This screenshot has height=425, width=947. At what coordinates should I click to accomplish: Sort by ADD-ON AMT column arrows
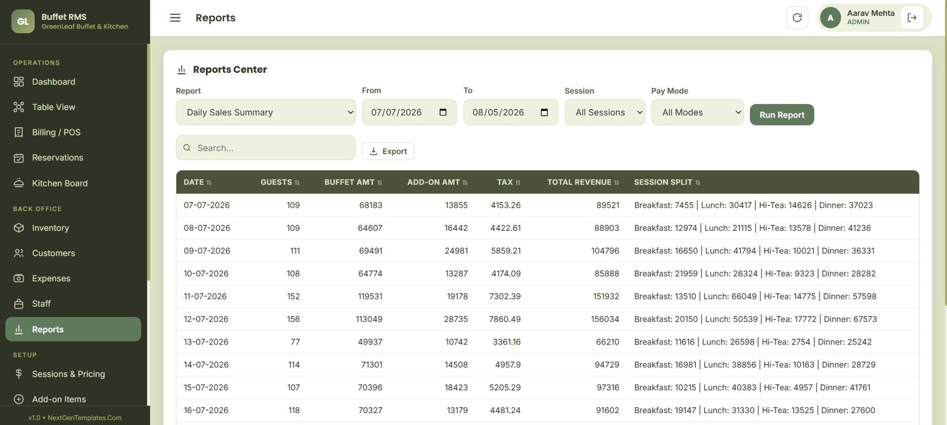[x=465, y=183]
